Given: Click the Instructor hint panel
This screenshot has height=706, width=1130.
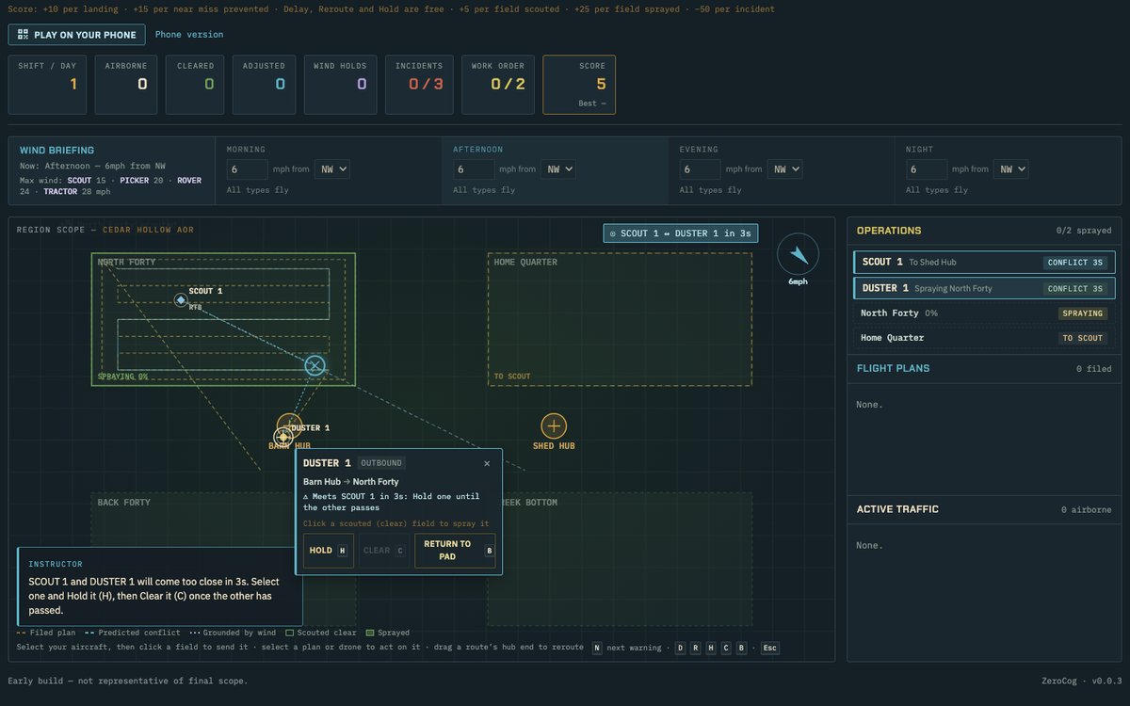Looking at the screenshot, I should coord(160,586).
